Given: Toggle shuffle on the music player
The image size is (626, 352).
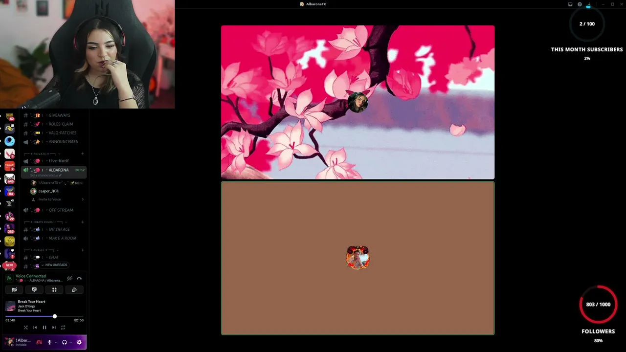Looking at the screenshot, I should coord(26,328).
